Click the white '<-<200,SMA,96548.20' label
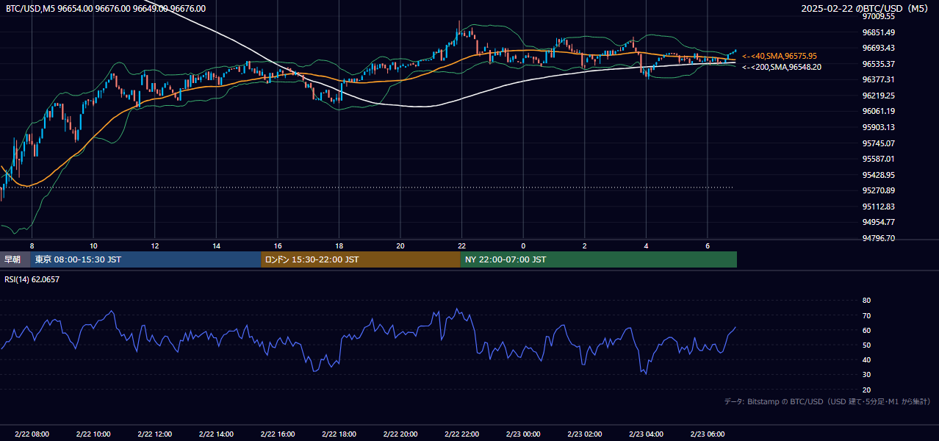The image size is (939, 441). [781, 67]
